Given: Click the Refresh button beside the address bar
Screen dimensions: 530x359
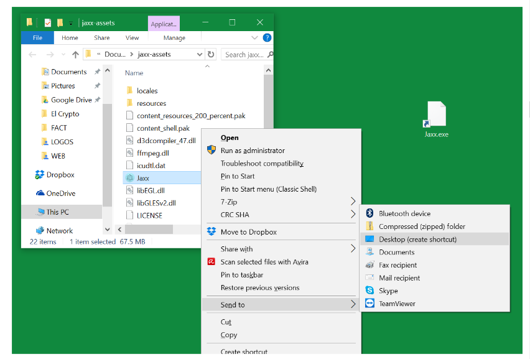Looking at the screenshot, I should tap(211, 54).
